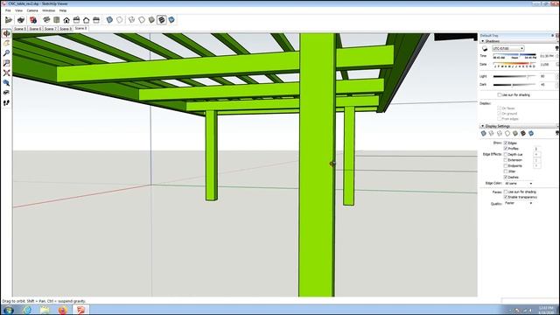Click the Zoom Extents tool
This screenshot has width=560, height=315.
click(6, 73)
